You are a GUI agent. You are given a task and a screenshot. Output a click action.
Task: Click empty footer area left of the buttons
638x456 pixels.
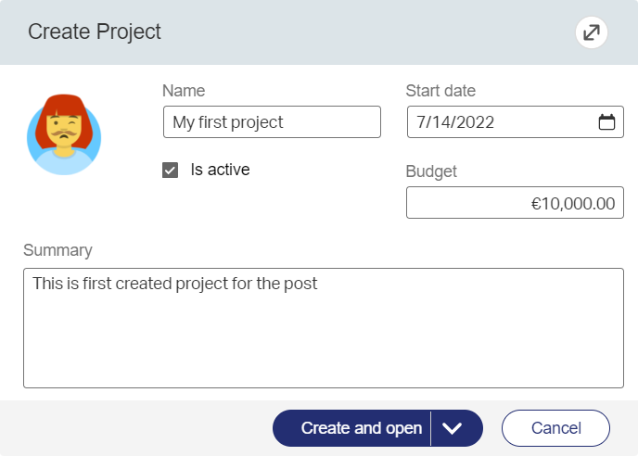pyautogui.click(x=139, y=428)
